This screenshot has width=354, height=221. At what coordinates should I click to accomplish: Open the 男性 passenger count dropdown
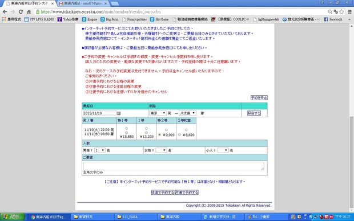pos(100,150)
